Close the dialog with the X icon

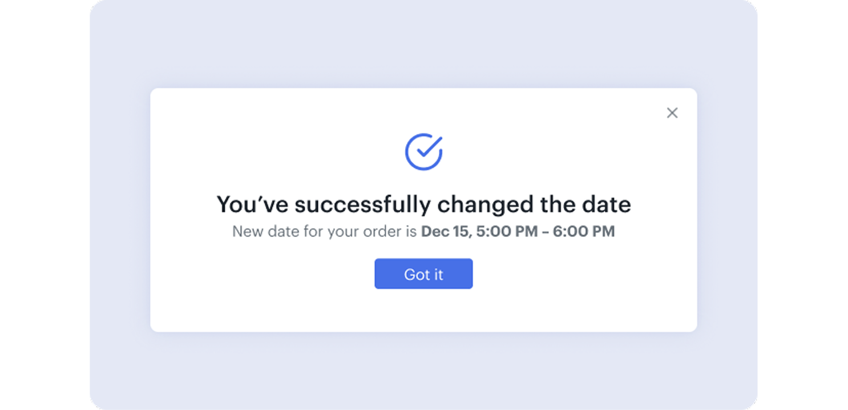672,113
